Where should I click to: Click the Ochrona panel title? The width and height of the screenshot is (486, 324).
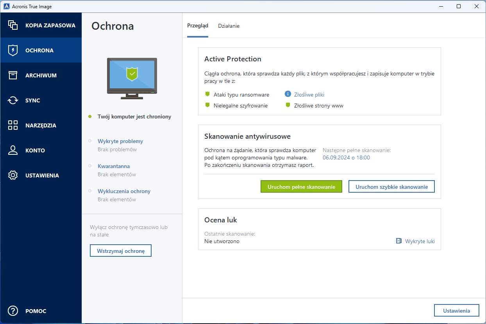pyautogui.click(x=113, y=26)
